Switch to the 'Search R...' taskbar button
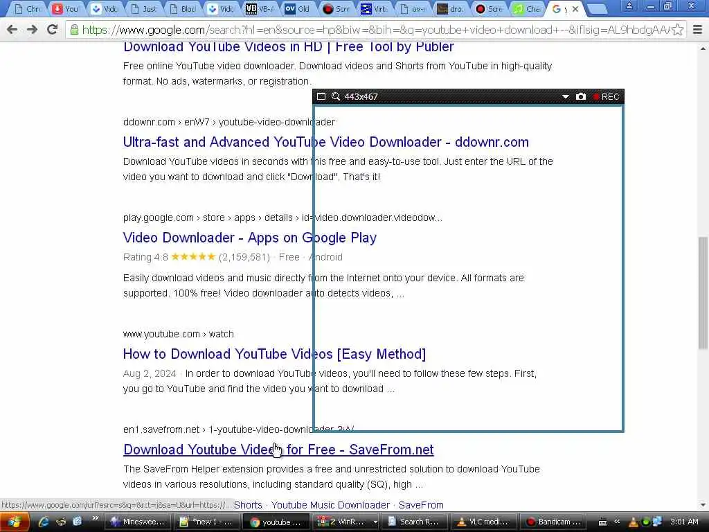 [x=414, y=522]
